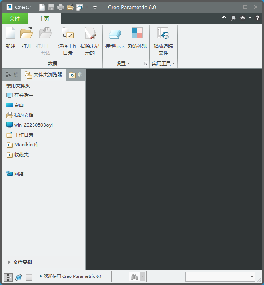This screenshot has width=264, height=285.
Task: Click the Print icon in quick access toolbar
Action: click(61, 7)
